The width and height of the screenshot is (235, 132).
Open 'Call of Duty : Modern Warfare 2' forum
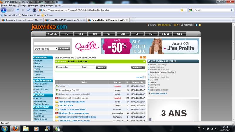coord(163,72)
